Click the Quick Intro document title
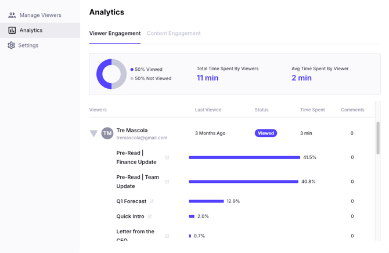This screenshot has height=253, width=389. coord(130,216)
